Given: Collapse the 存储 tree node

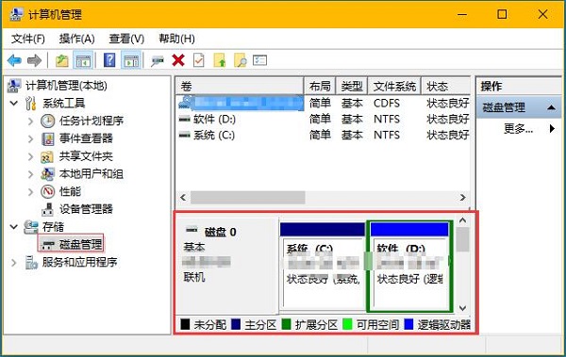Looking at the screenshot, I should tap(14, 227).
